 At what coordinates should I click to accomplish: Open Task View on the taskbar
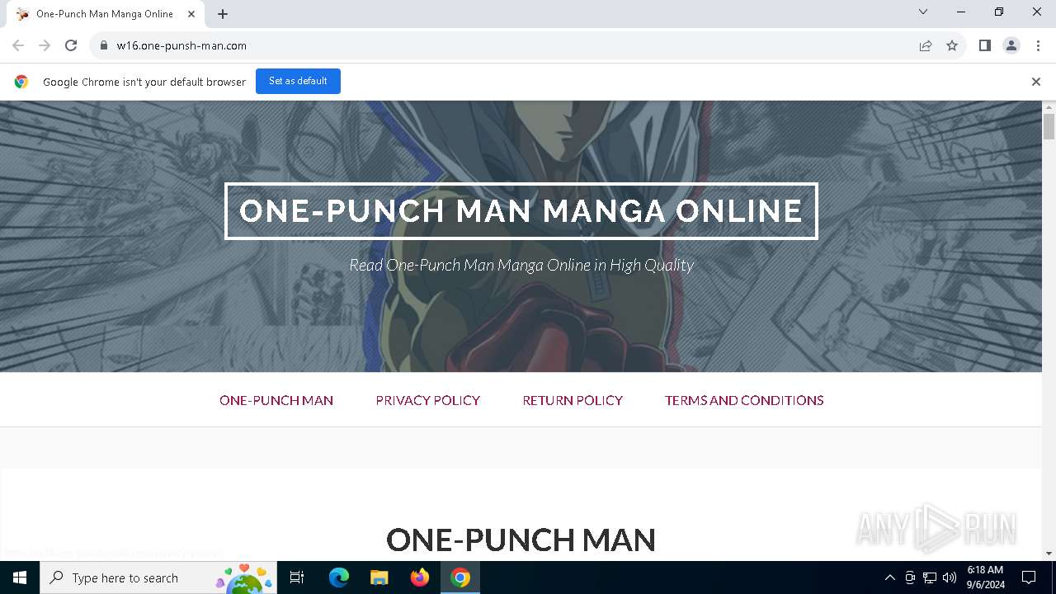click(x=298, y=577)
